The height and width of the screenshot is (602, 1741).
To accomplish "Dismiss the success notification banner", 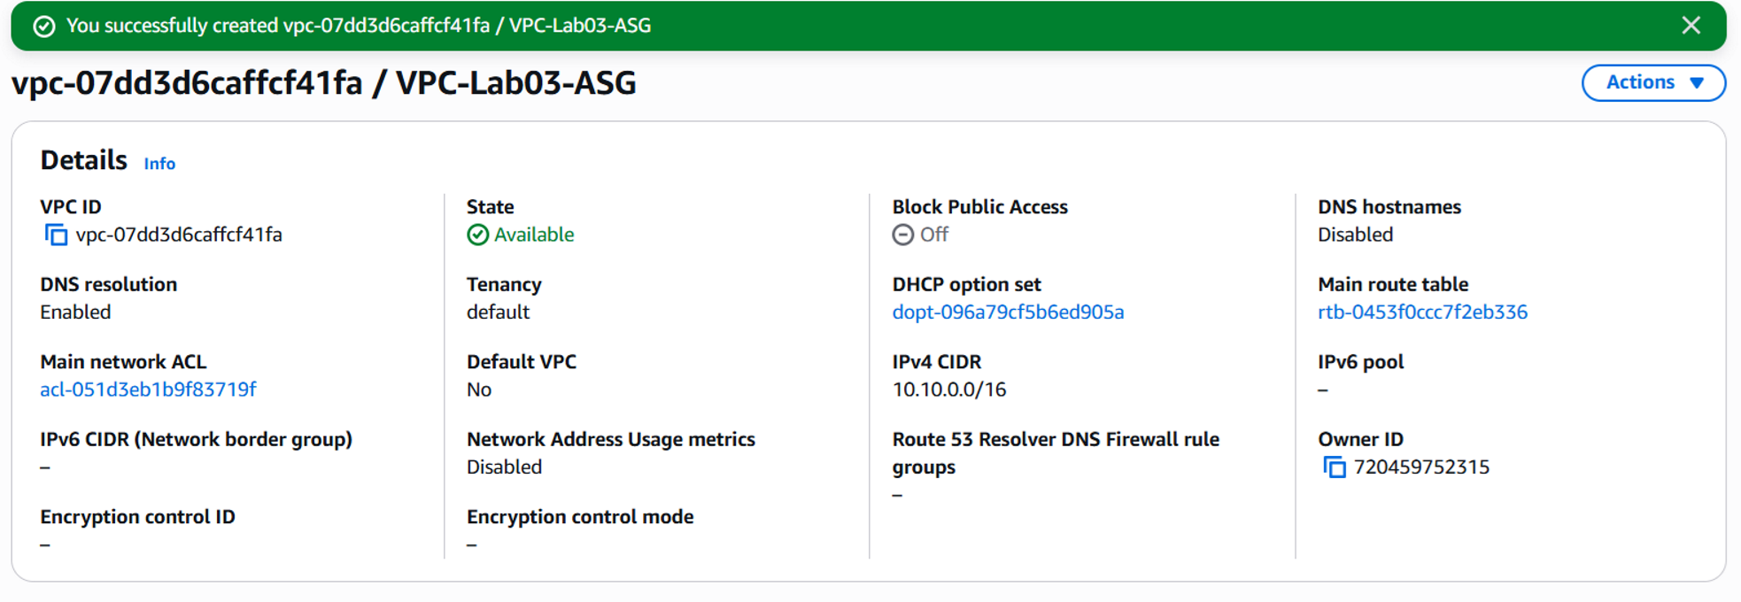I will (x=1691, y=26).
